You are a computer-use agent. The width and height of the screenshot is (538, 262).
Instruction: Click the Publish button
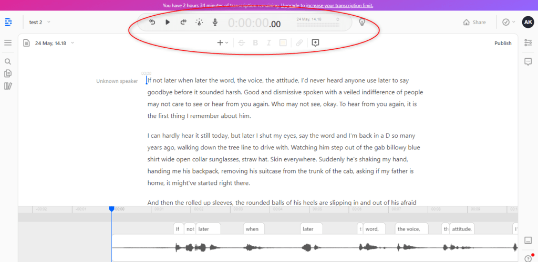503,43
